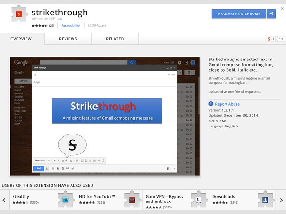Viewport: 286px width, 214px height.
Task: Open Gom VPN - Bypass and unblock card
Action: (175, 200)
